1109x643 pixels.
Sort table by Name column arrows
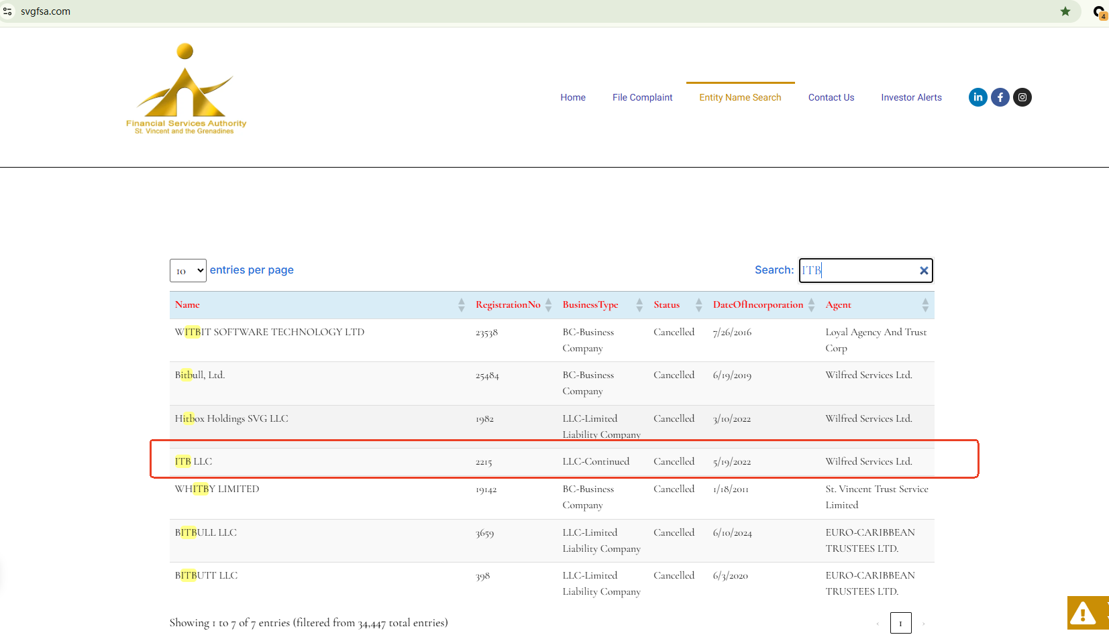coord(461,305)
